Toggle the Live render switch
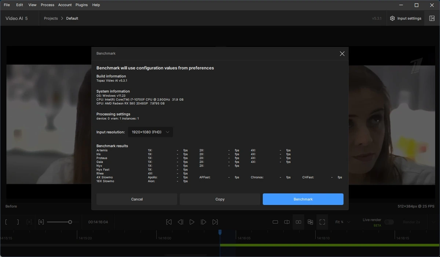This screenshot has width=440, height=257. (x=389, y=222)
